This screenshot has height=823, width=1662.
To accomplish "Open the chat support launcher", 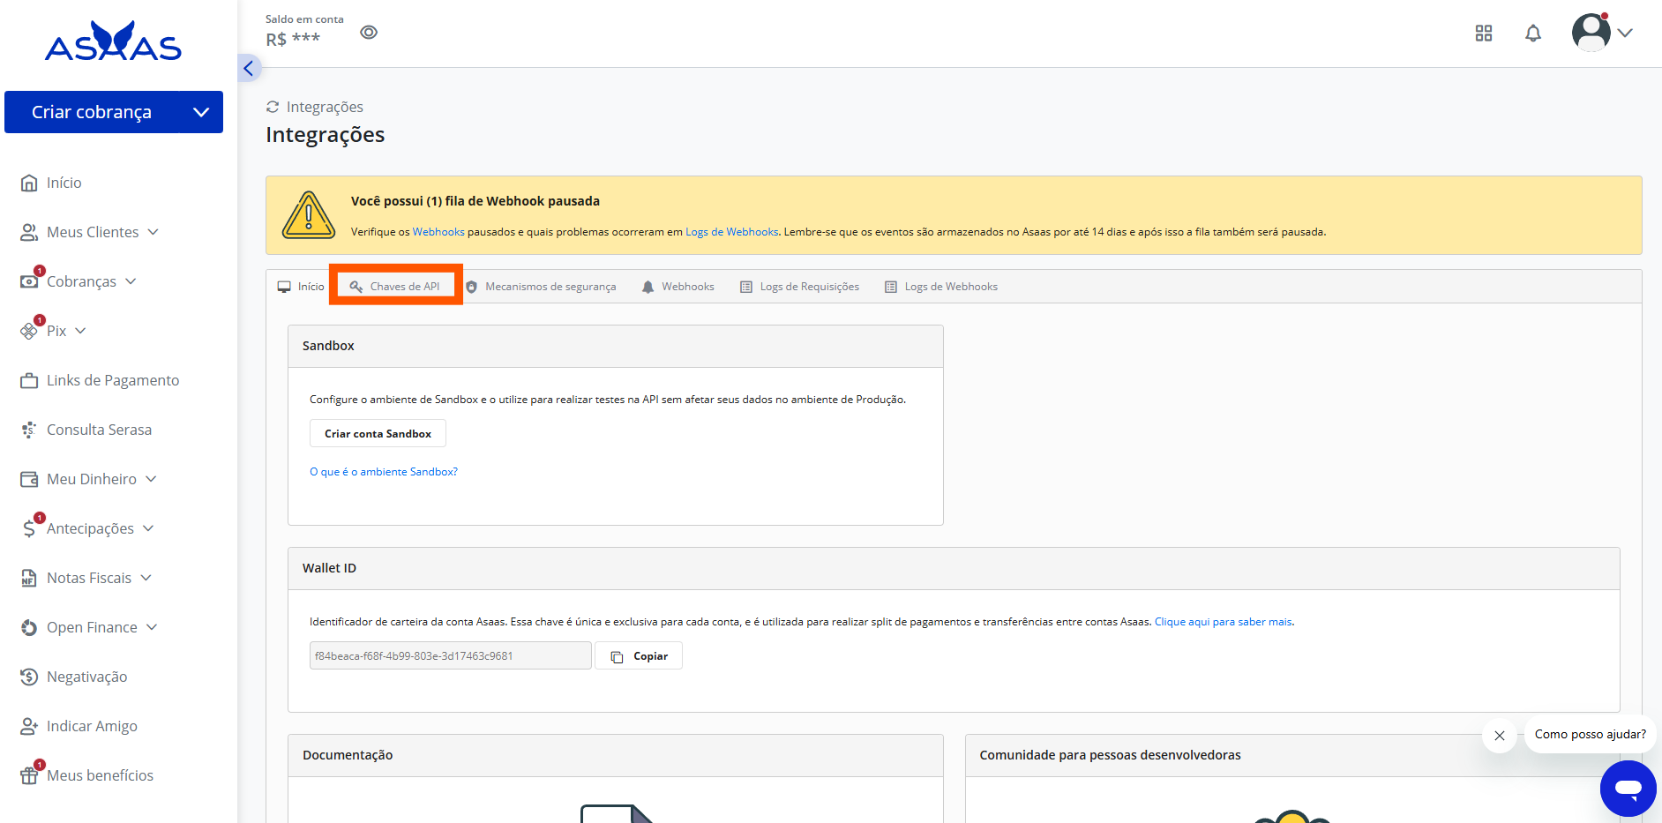I will pyautogui.click(x=1628, y=789).
